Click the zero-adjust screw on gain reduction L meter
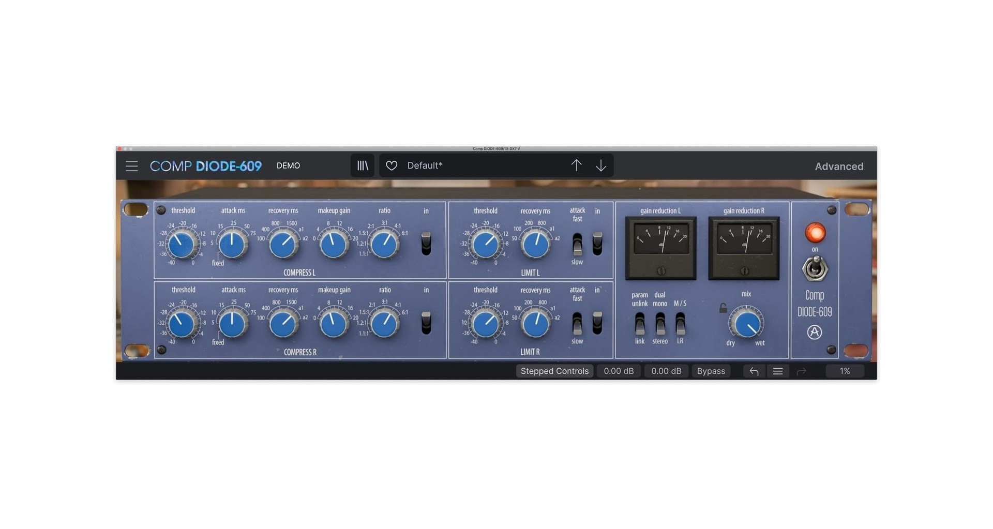Image resolution: width=993 pixels, height=529 pixels. click(x=661, y=271)
